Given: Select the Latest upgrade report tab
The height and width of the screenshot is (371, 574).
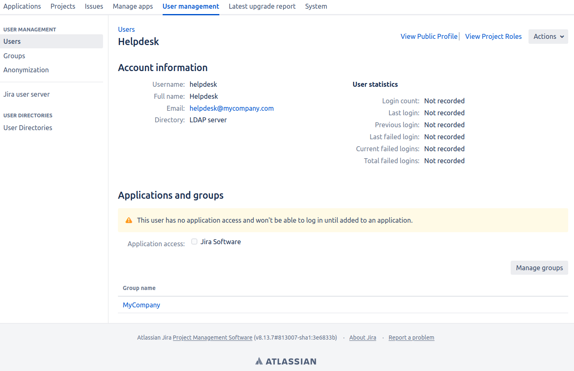Looking at the screenshot, I should (262, 6).
